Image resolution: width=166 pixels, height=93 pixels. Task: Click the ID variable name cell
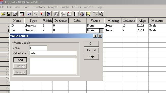[x=17, y=26]
